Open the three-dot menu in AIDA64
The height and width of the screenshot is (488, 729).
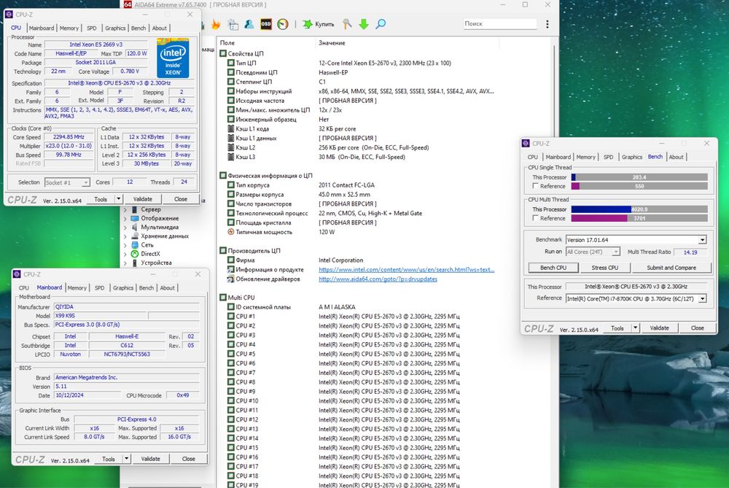547,24
